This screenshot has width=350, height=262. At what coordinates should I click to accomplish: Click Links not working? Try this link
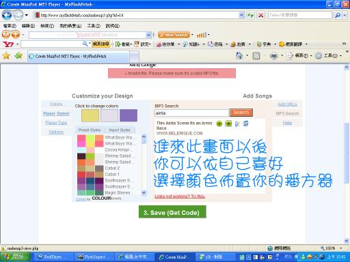click(x=180, y=196)
